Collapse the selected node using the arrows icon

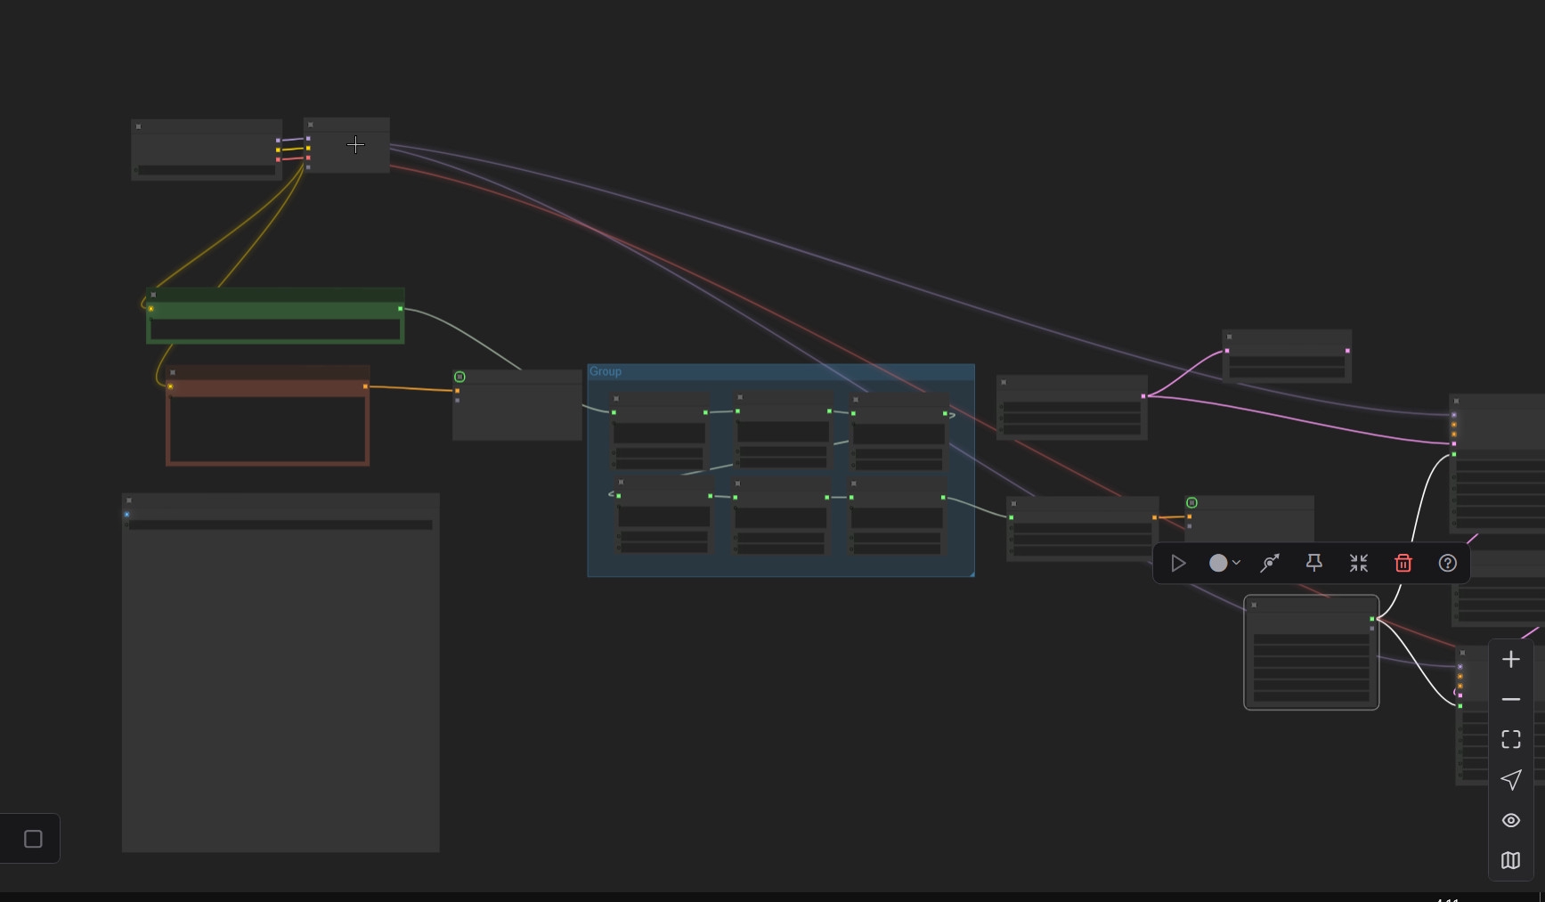(x=1358, y=563)
